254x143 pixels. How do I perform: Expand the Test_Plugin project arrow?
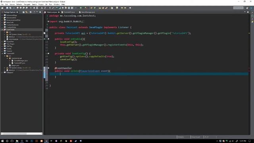(x=2, y=44)
